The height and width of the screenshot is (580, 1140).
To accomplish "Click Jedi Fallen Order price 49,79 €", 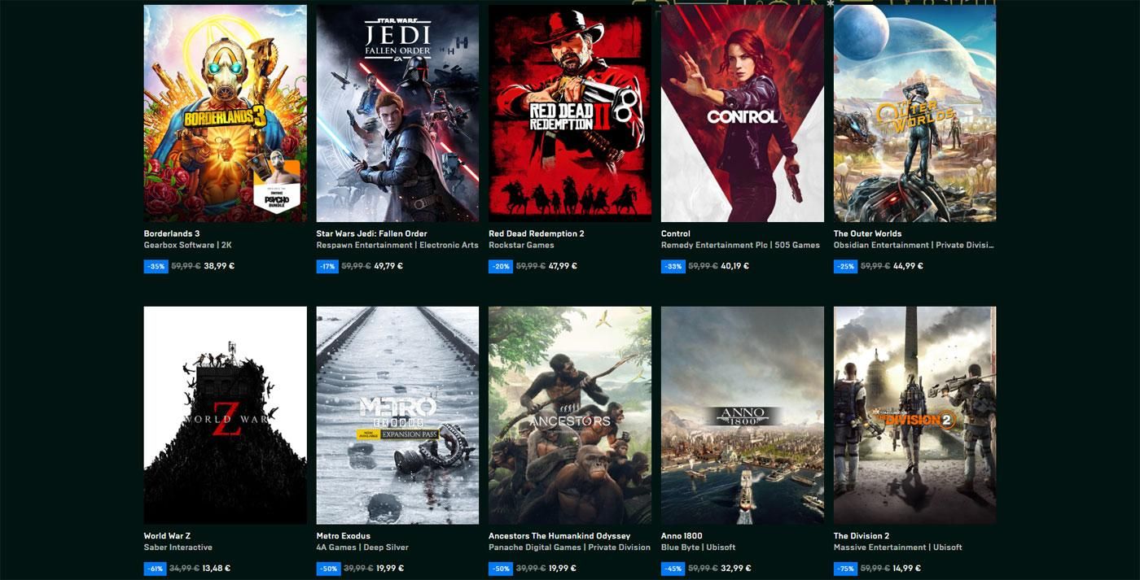I will pos(388,266).
